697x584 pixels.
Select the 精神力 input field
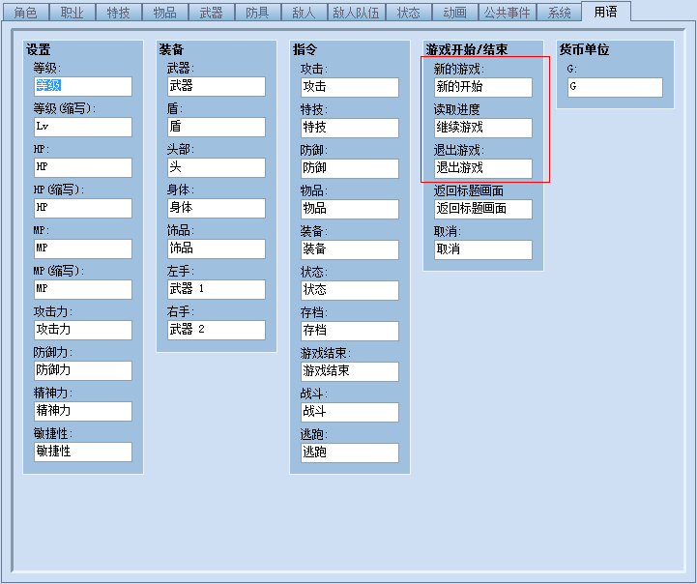pos(83,411)
